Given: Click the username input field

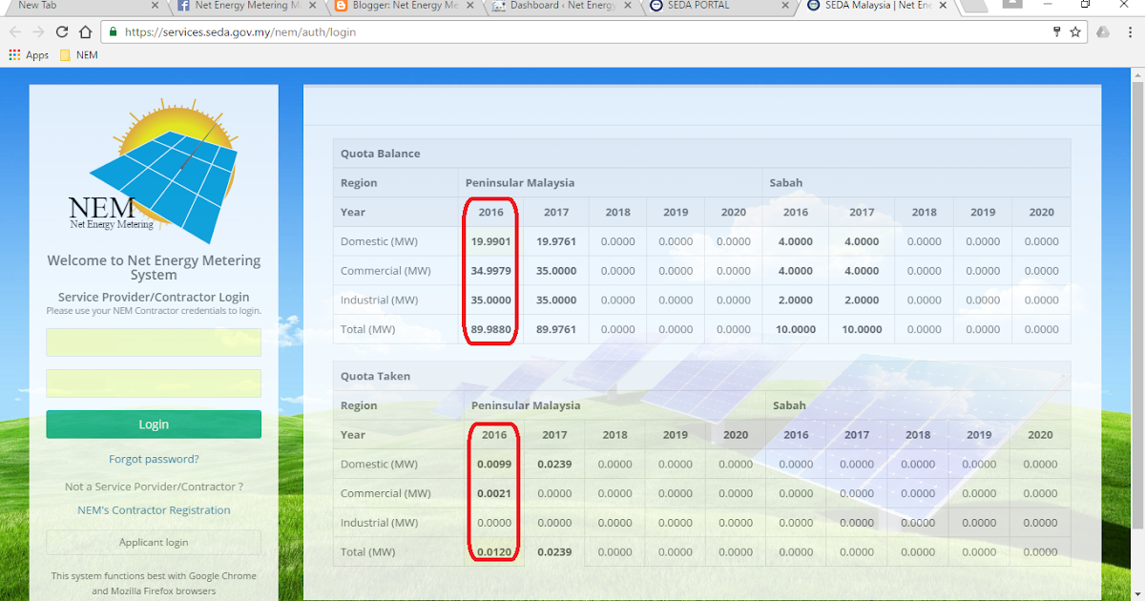Looking at the screenshot, I should pos(153,342).
